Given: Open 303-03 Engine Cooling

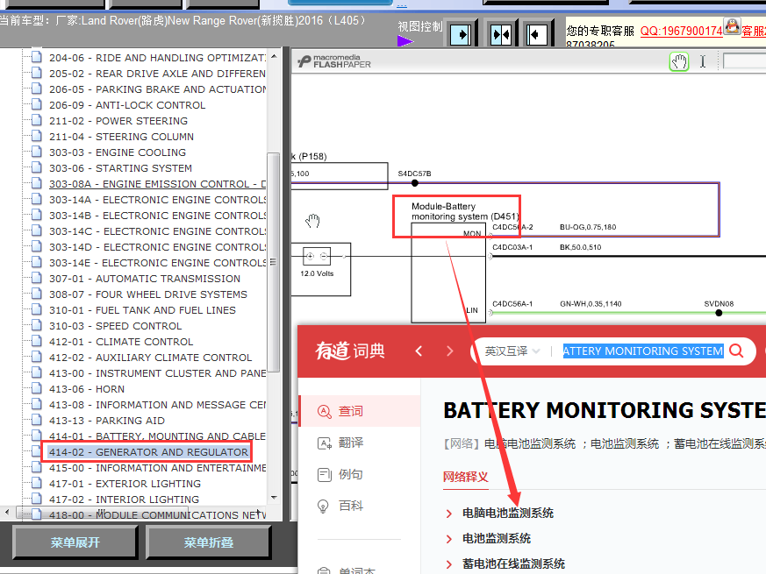Looking at the screenshot, I should click(x=118, y=152).
